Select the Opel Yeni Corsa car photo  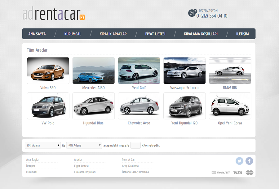(230, 106)
